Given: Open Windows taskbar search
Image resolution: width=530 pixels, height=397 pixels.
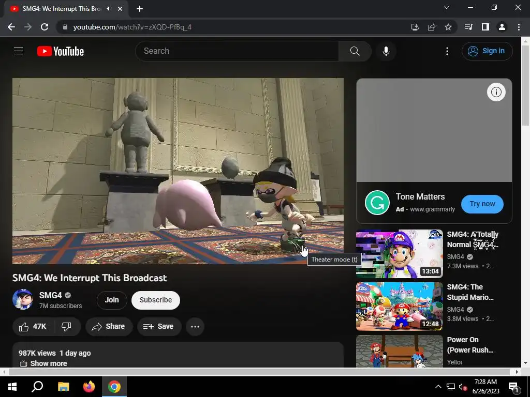Looking at the screenshot, I should [37, 387].
